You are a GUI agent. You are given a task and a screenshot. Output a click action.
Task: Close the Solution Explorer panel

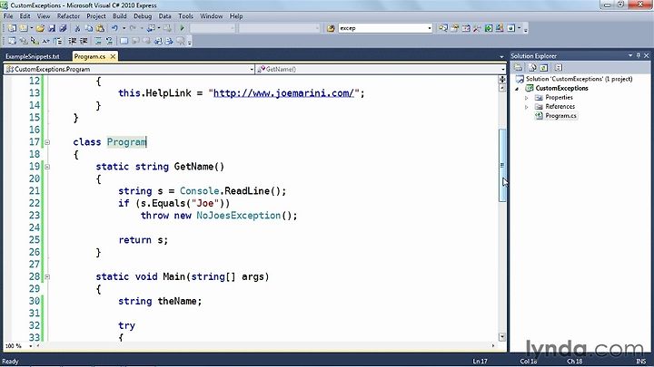point(647,55)
